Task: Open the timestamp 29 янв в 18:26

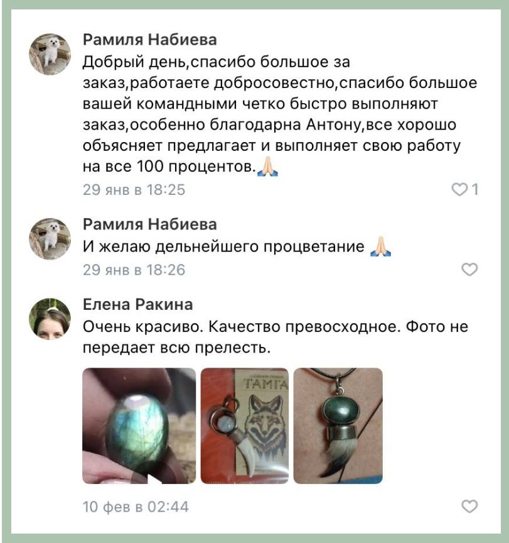Action: tap(134, 270)
